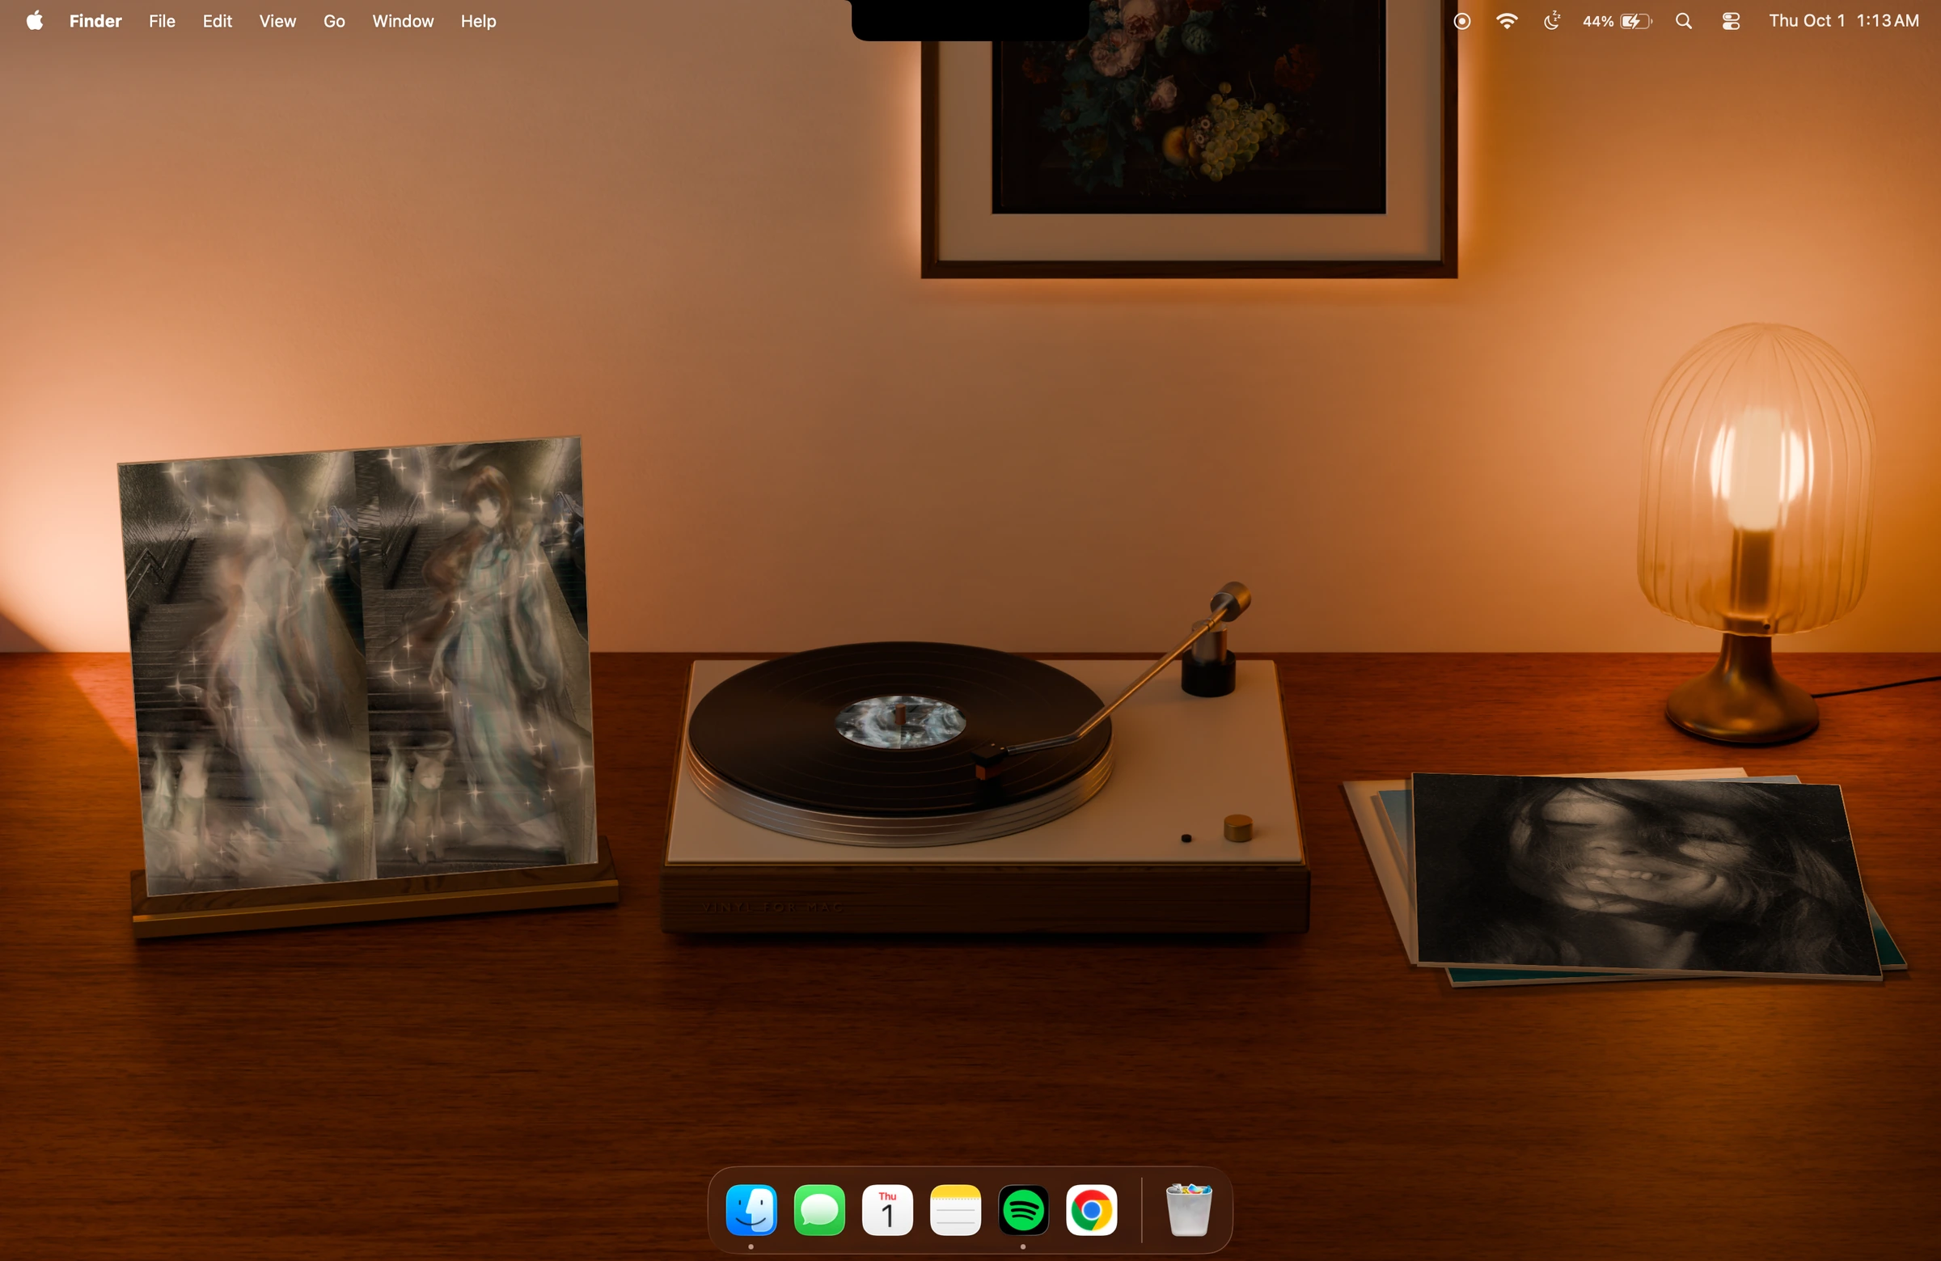This screenshot has width=1941, height=1261.
Task: Open the View menu
Action: pos(277,21)
